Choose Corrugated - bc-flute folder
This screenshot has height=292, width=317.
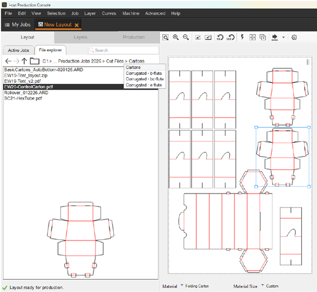(x=145, y=79)
